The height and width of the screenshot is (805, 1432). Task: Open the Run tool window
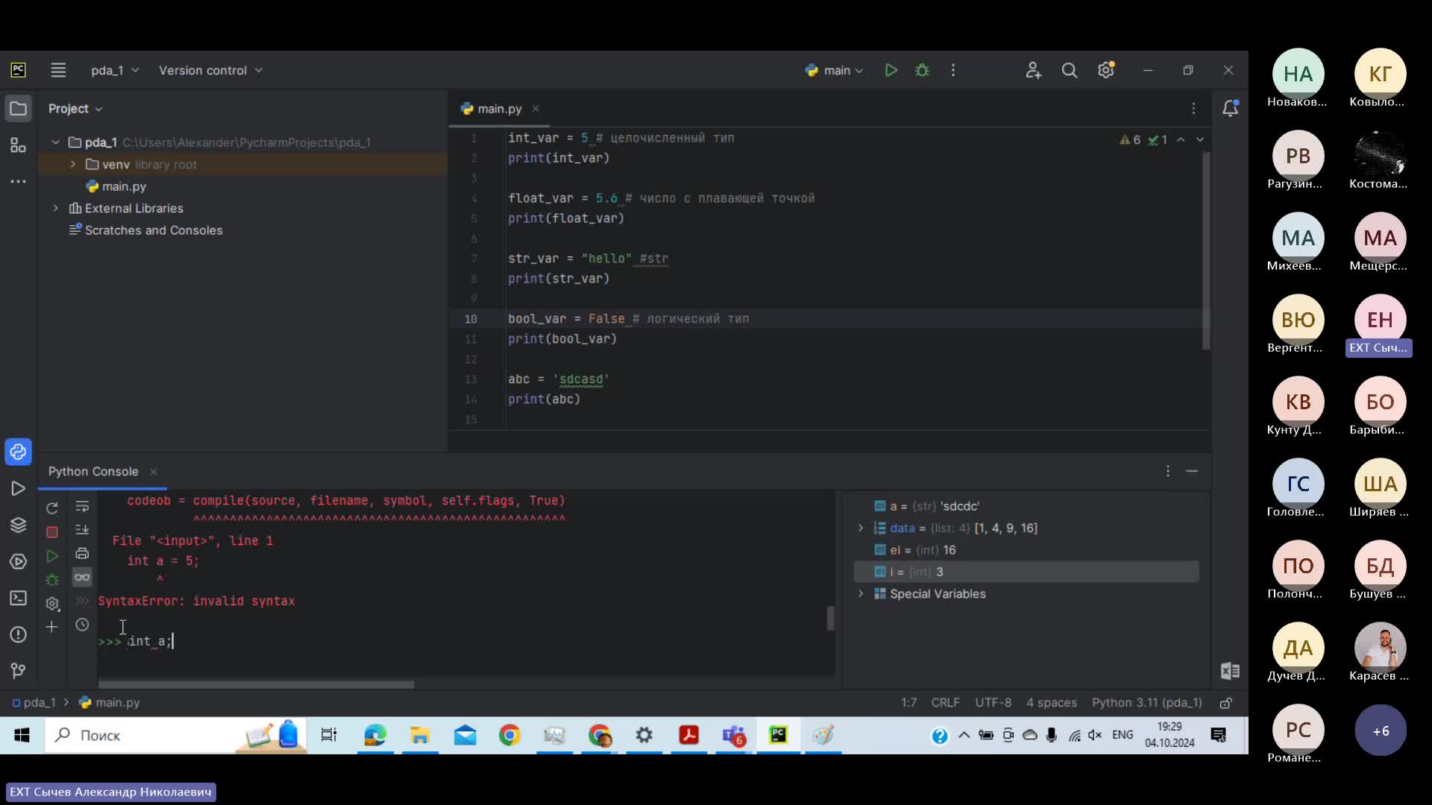tap(18, 488)
